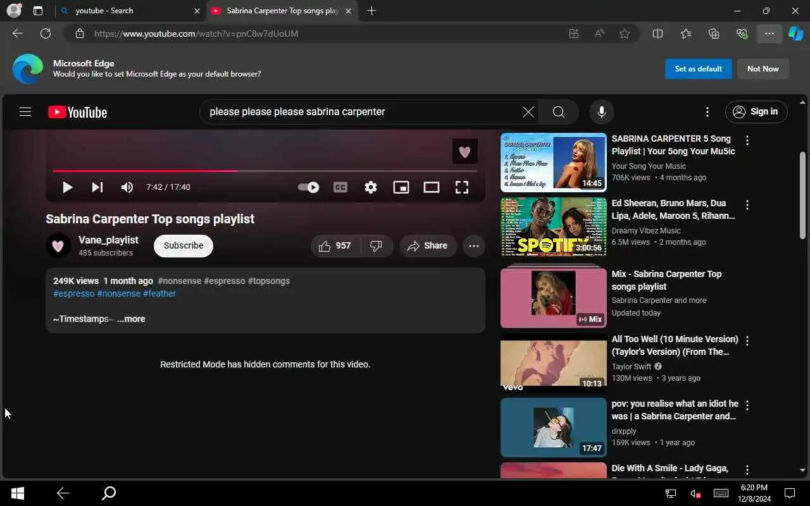810x506 pixels.
Task: Open more actions menu beside Share
Action: pyautogui.click(x=474, y=246)
